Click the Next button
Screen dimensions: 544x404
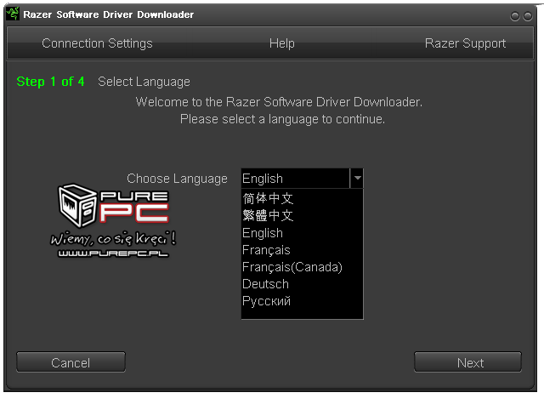(467, 362)
